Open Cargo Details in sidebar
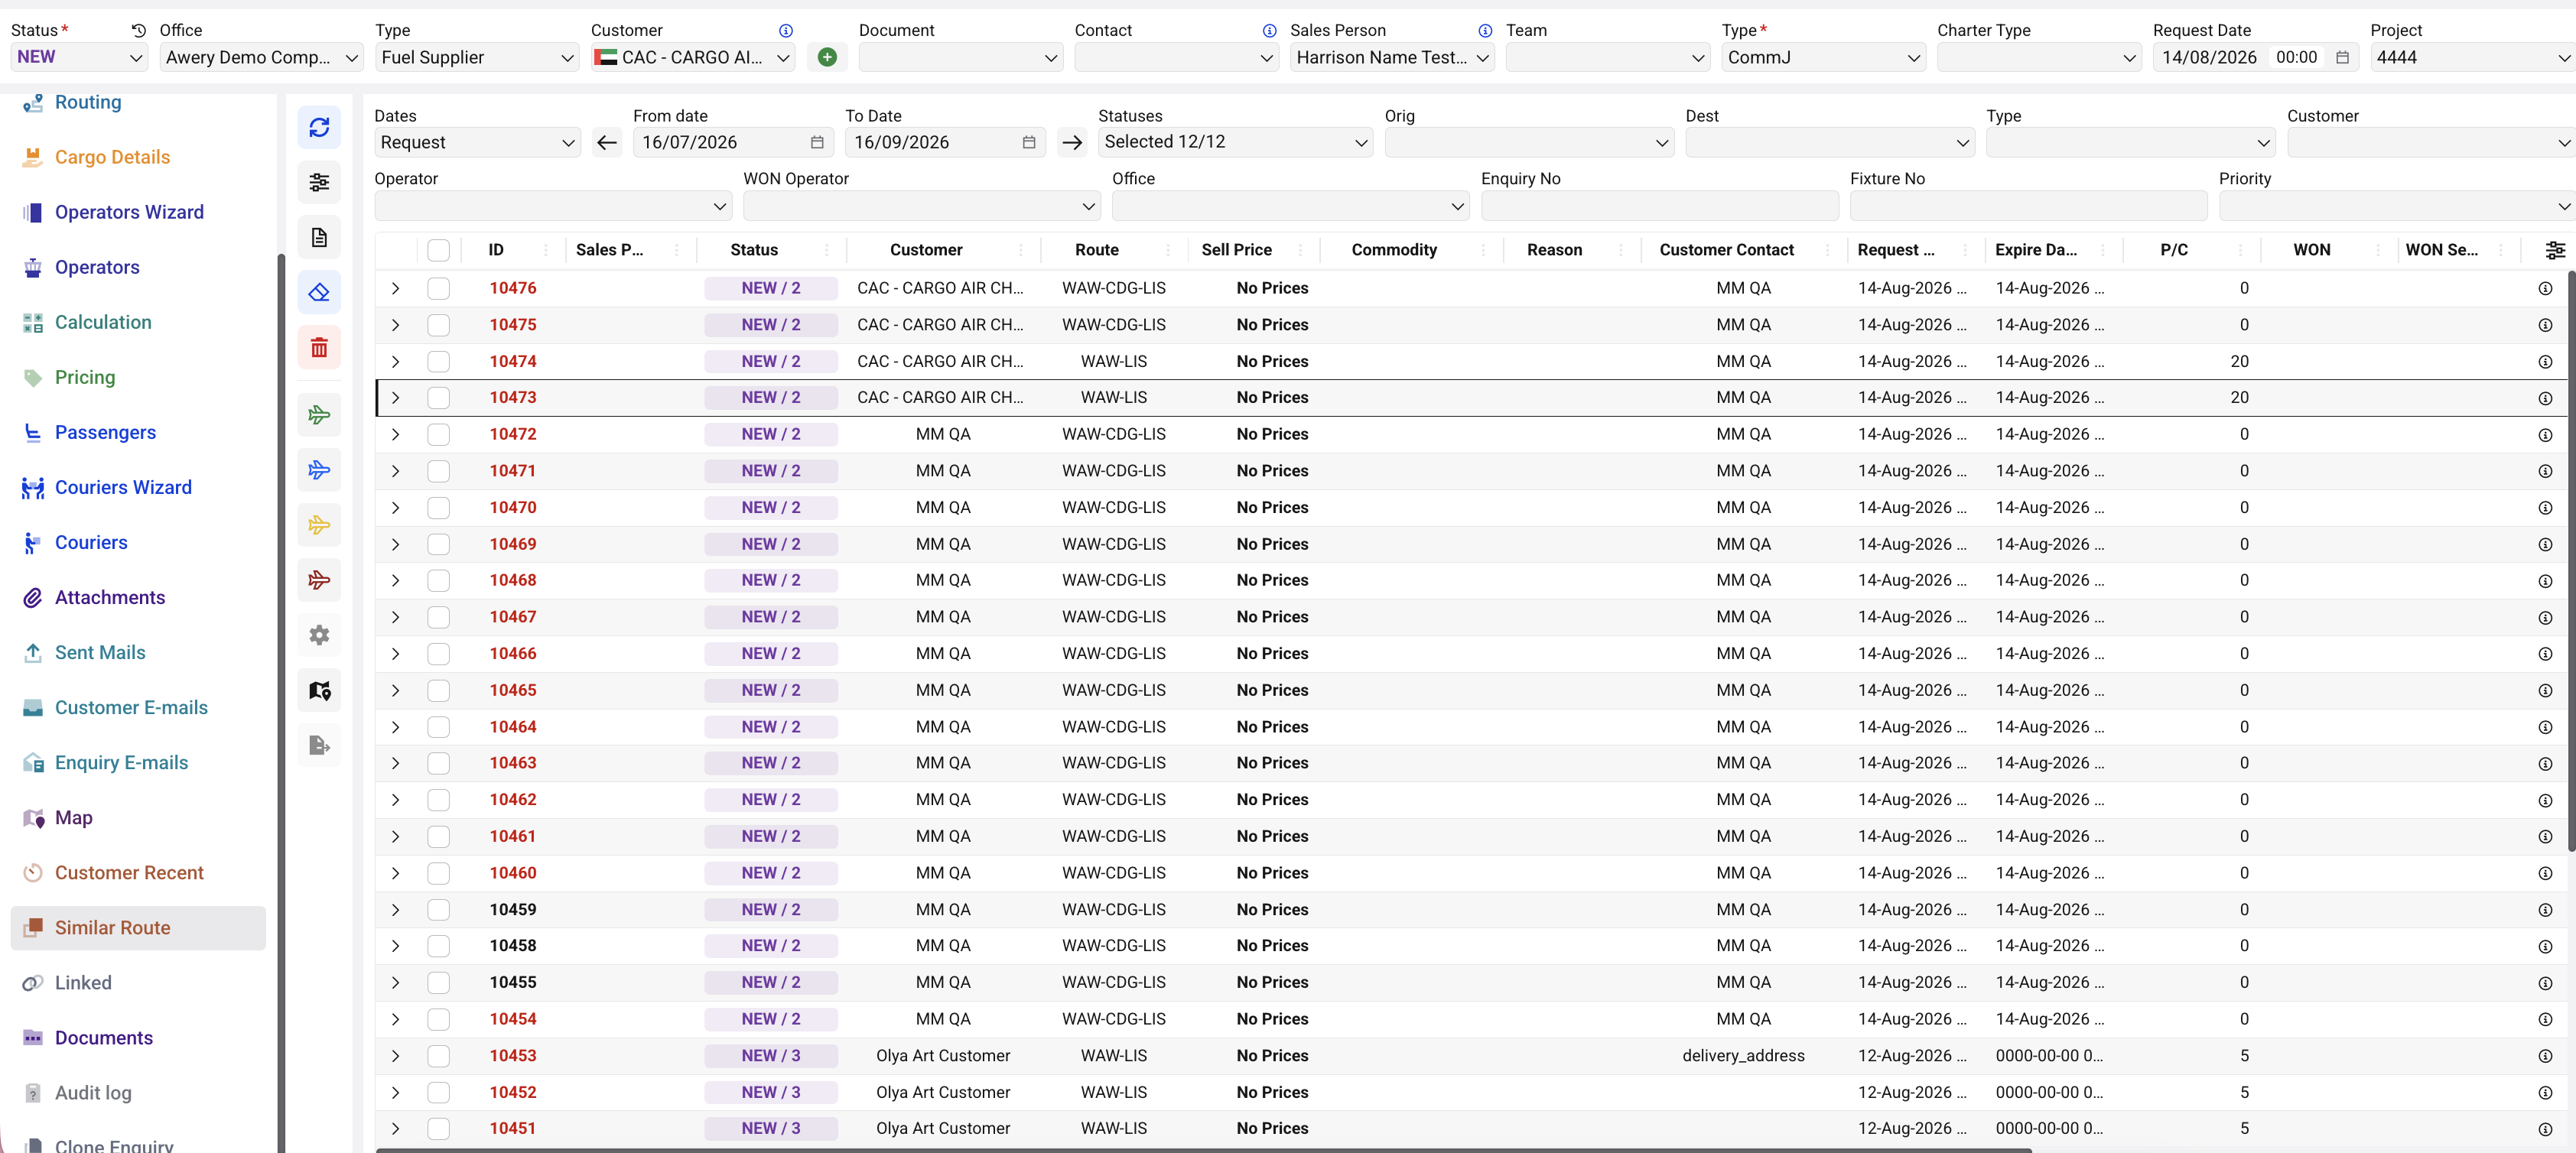 pyautogui.click(x=112, y=157)
